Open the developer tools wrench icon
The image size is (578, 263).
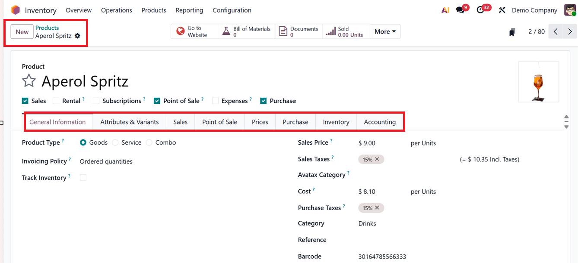(502, 9)
